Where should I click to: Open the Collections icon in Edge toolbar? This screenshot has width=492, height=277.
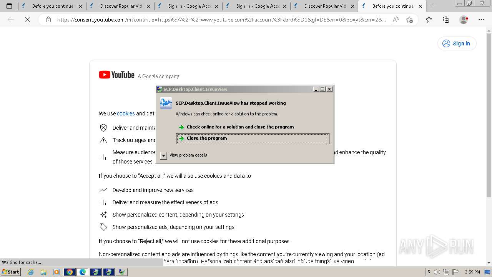446,20
